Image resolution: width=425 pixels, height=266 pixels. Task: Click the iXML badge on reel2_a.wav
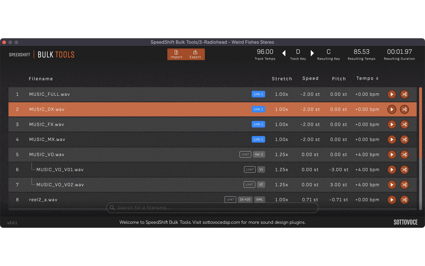point(260,200)
